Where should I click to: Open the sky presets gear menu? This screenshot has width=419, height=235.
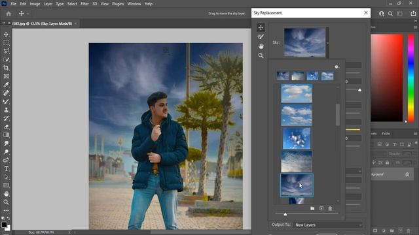coord(337,67)
